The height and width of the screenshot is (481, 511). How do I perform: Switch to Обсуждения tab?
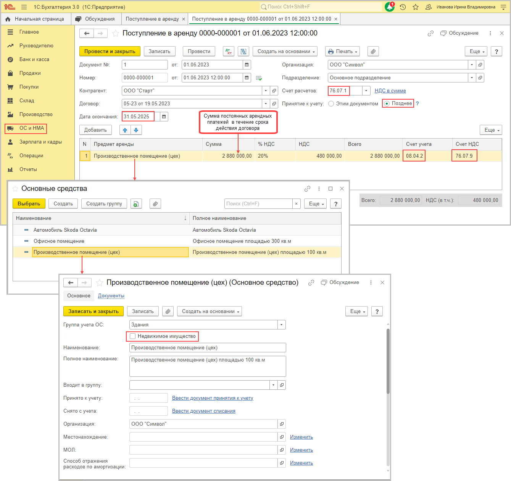[x=95, y=19]
